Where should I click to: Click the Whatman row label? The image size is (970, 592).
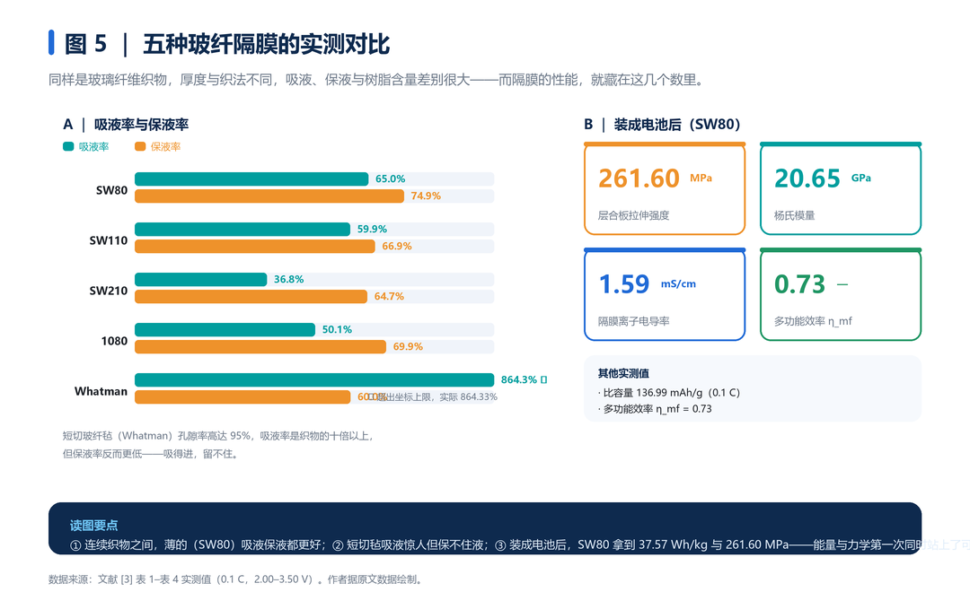[101, 391]
